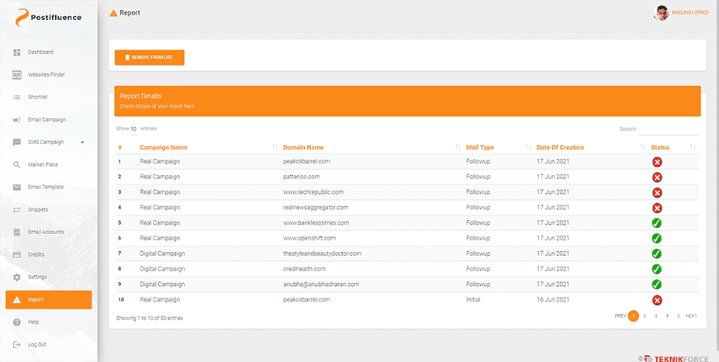Screen dimensions: 719x362
Task: Click green success status icon for www.openshift.com
Action: click(656, 238)
